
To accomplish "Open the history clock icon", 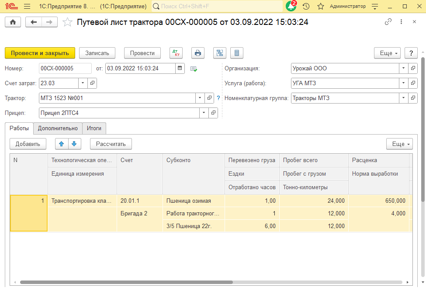I will [x=306, y=7].
